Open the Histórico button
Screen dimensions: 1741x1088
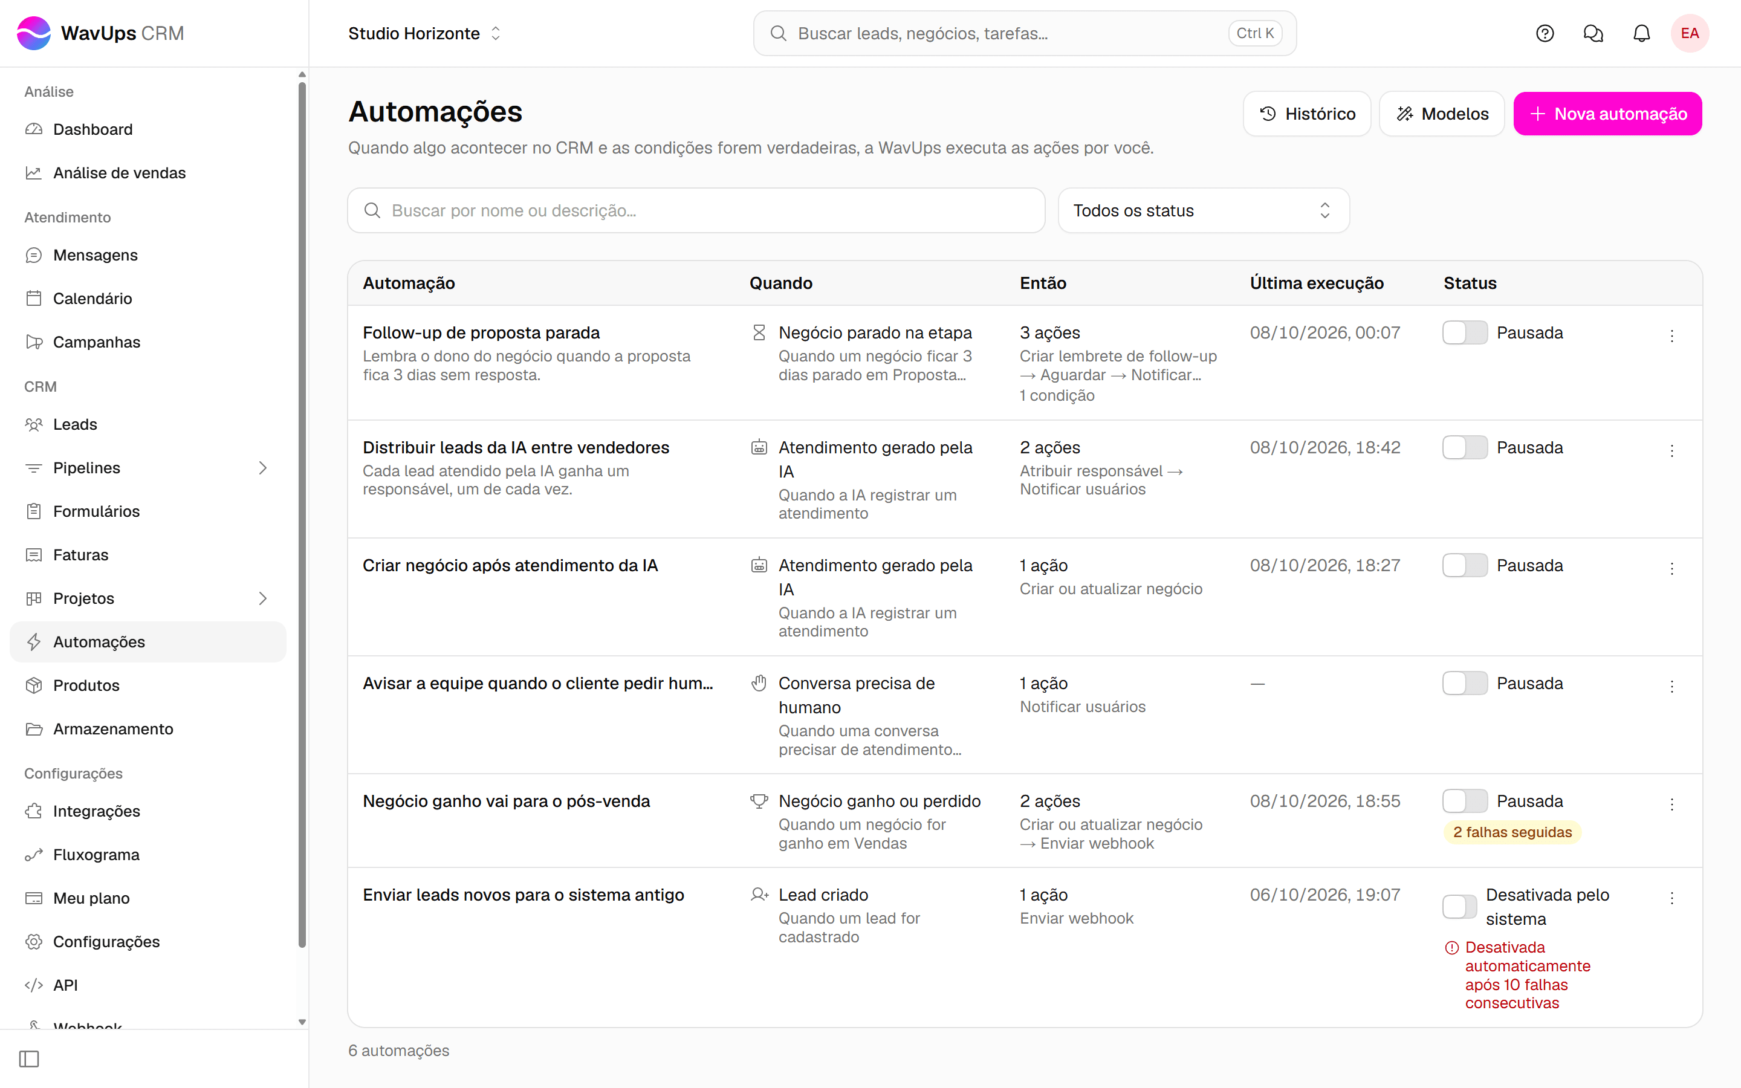[1306, 114]
